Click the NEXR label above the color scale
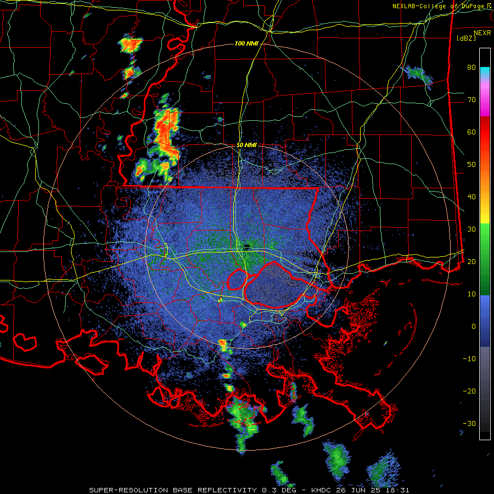This screenshot has width=494, height=494. pyautogui.click(x=482, y=33)
